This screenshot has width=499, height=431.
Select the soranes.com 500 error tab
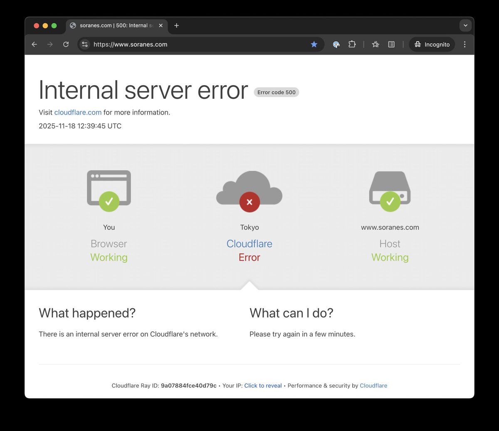click(x=116, y=26)
